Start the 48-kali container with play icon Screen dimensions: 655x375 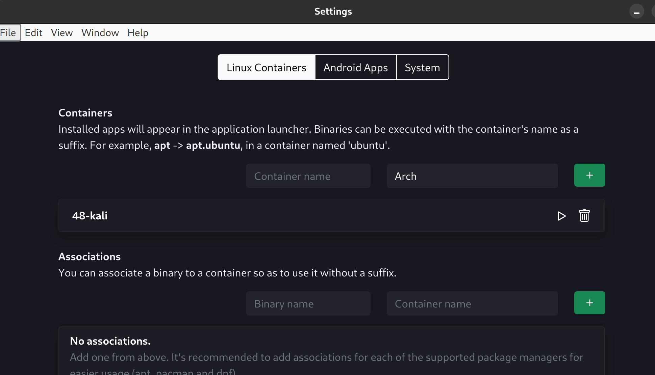[561, 216]
